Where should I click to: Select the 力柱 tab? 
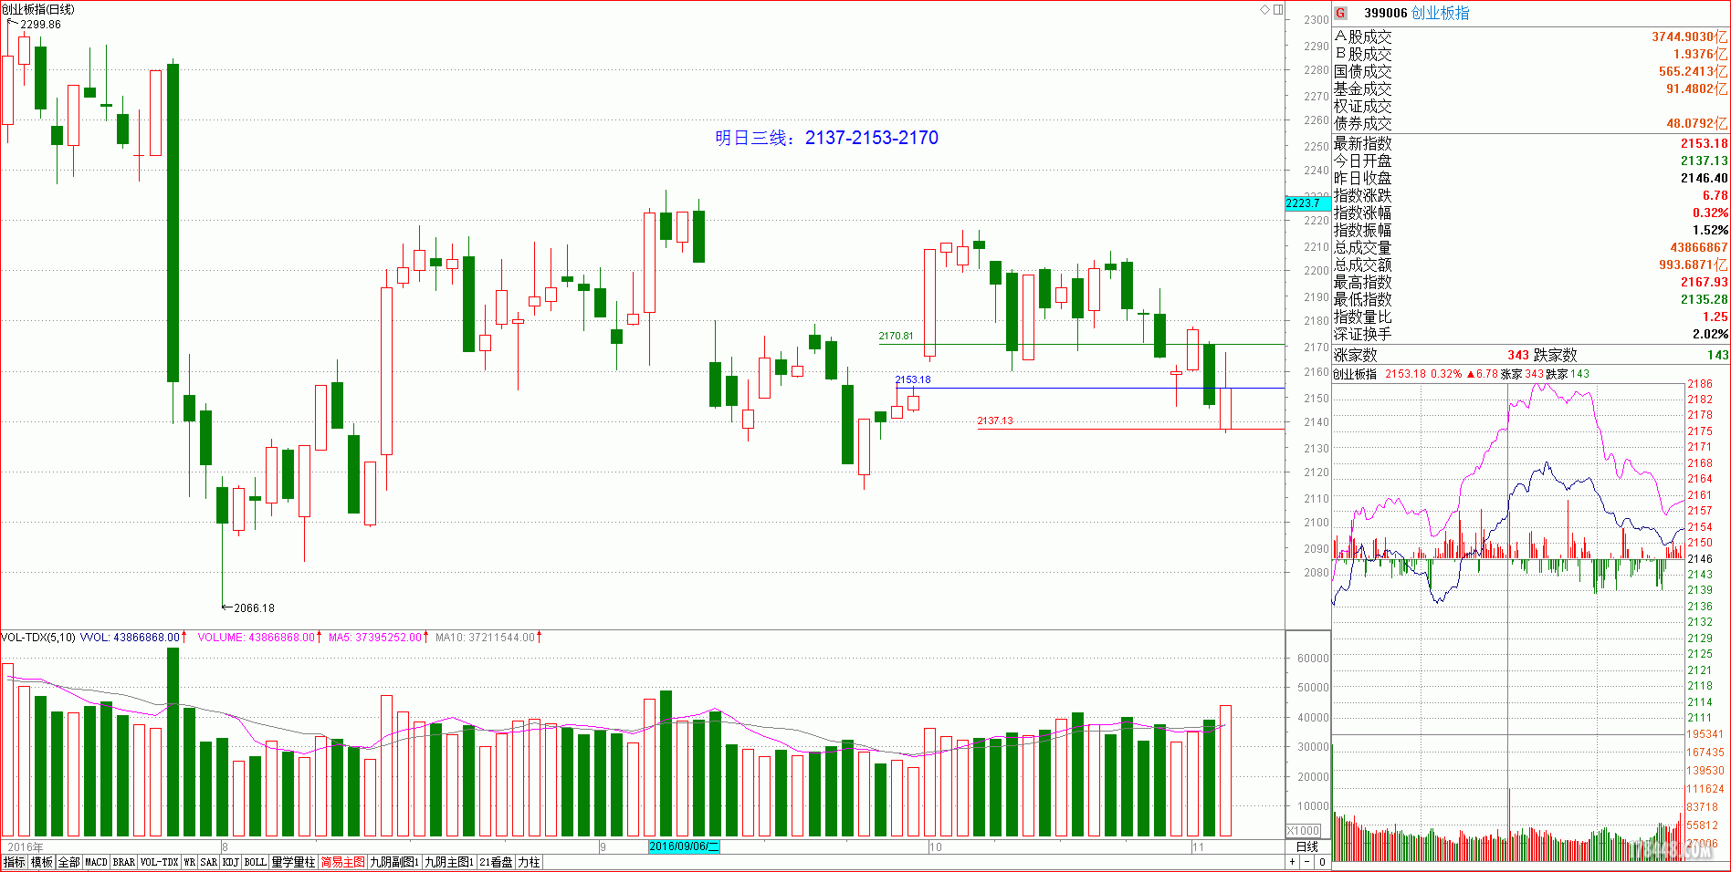point(530,862)
